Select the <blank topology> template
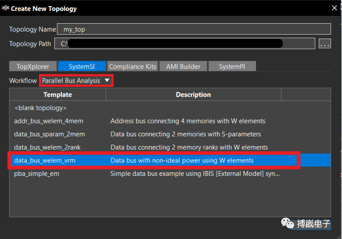 41,108
